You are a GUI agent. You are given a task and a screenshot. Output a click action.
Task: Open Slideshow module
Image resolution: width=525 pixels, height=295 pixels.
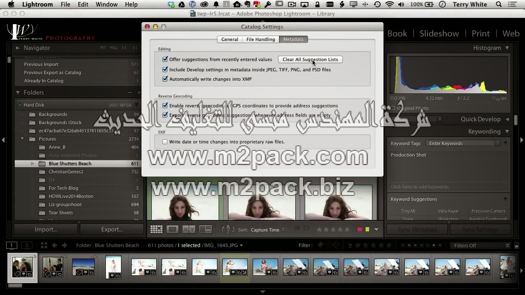439,34
